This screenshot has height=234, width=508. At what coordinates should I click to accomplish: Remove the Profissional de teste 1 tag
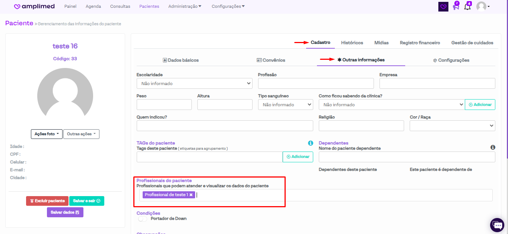pos(191,195)
